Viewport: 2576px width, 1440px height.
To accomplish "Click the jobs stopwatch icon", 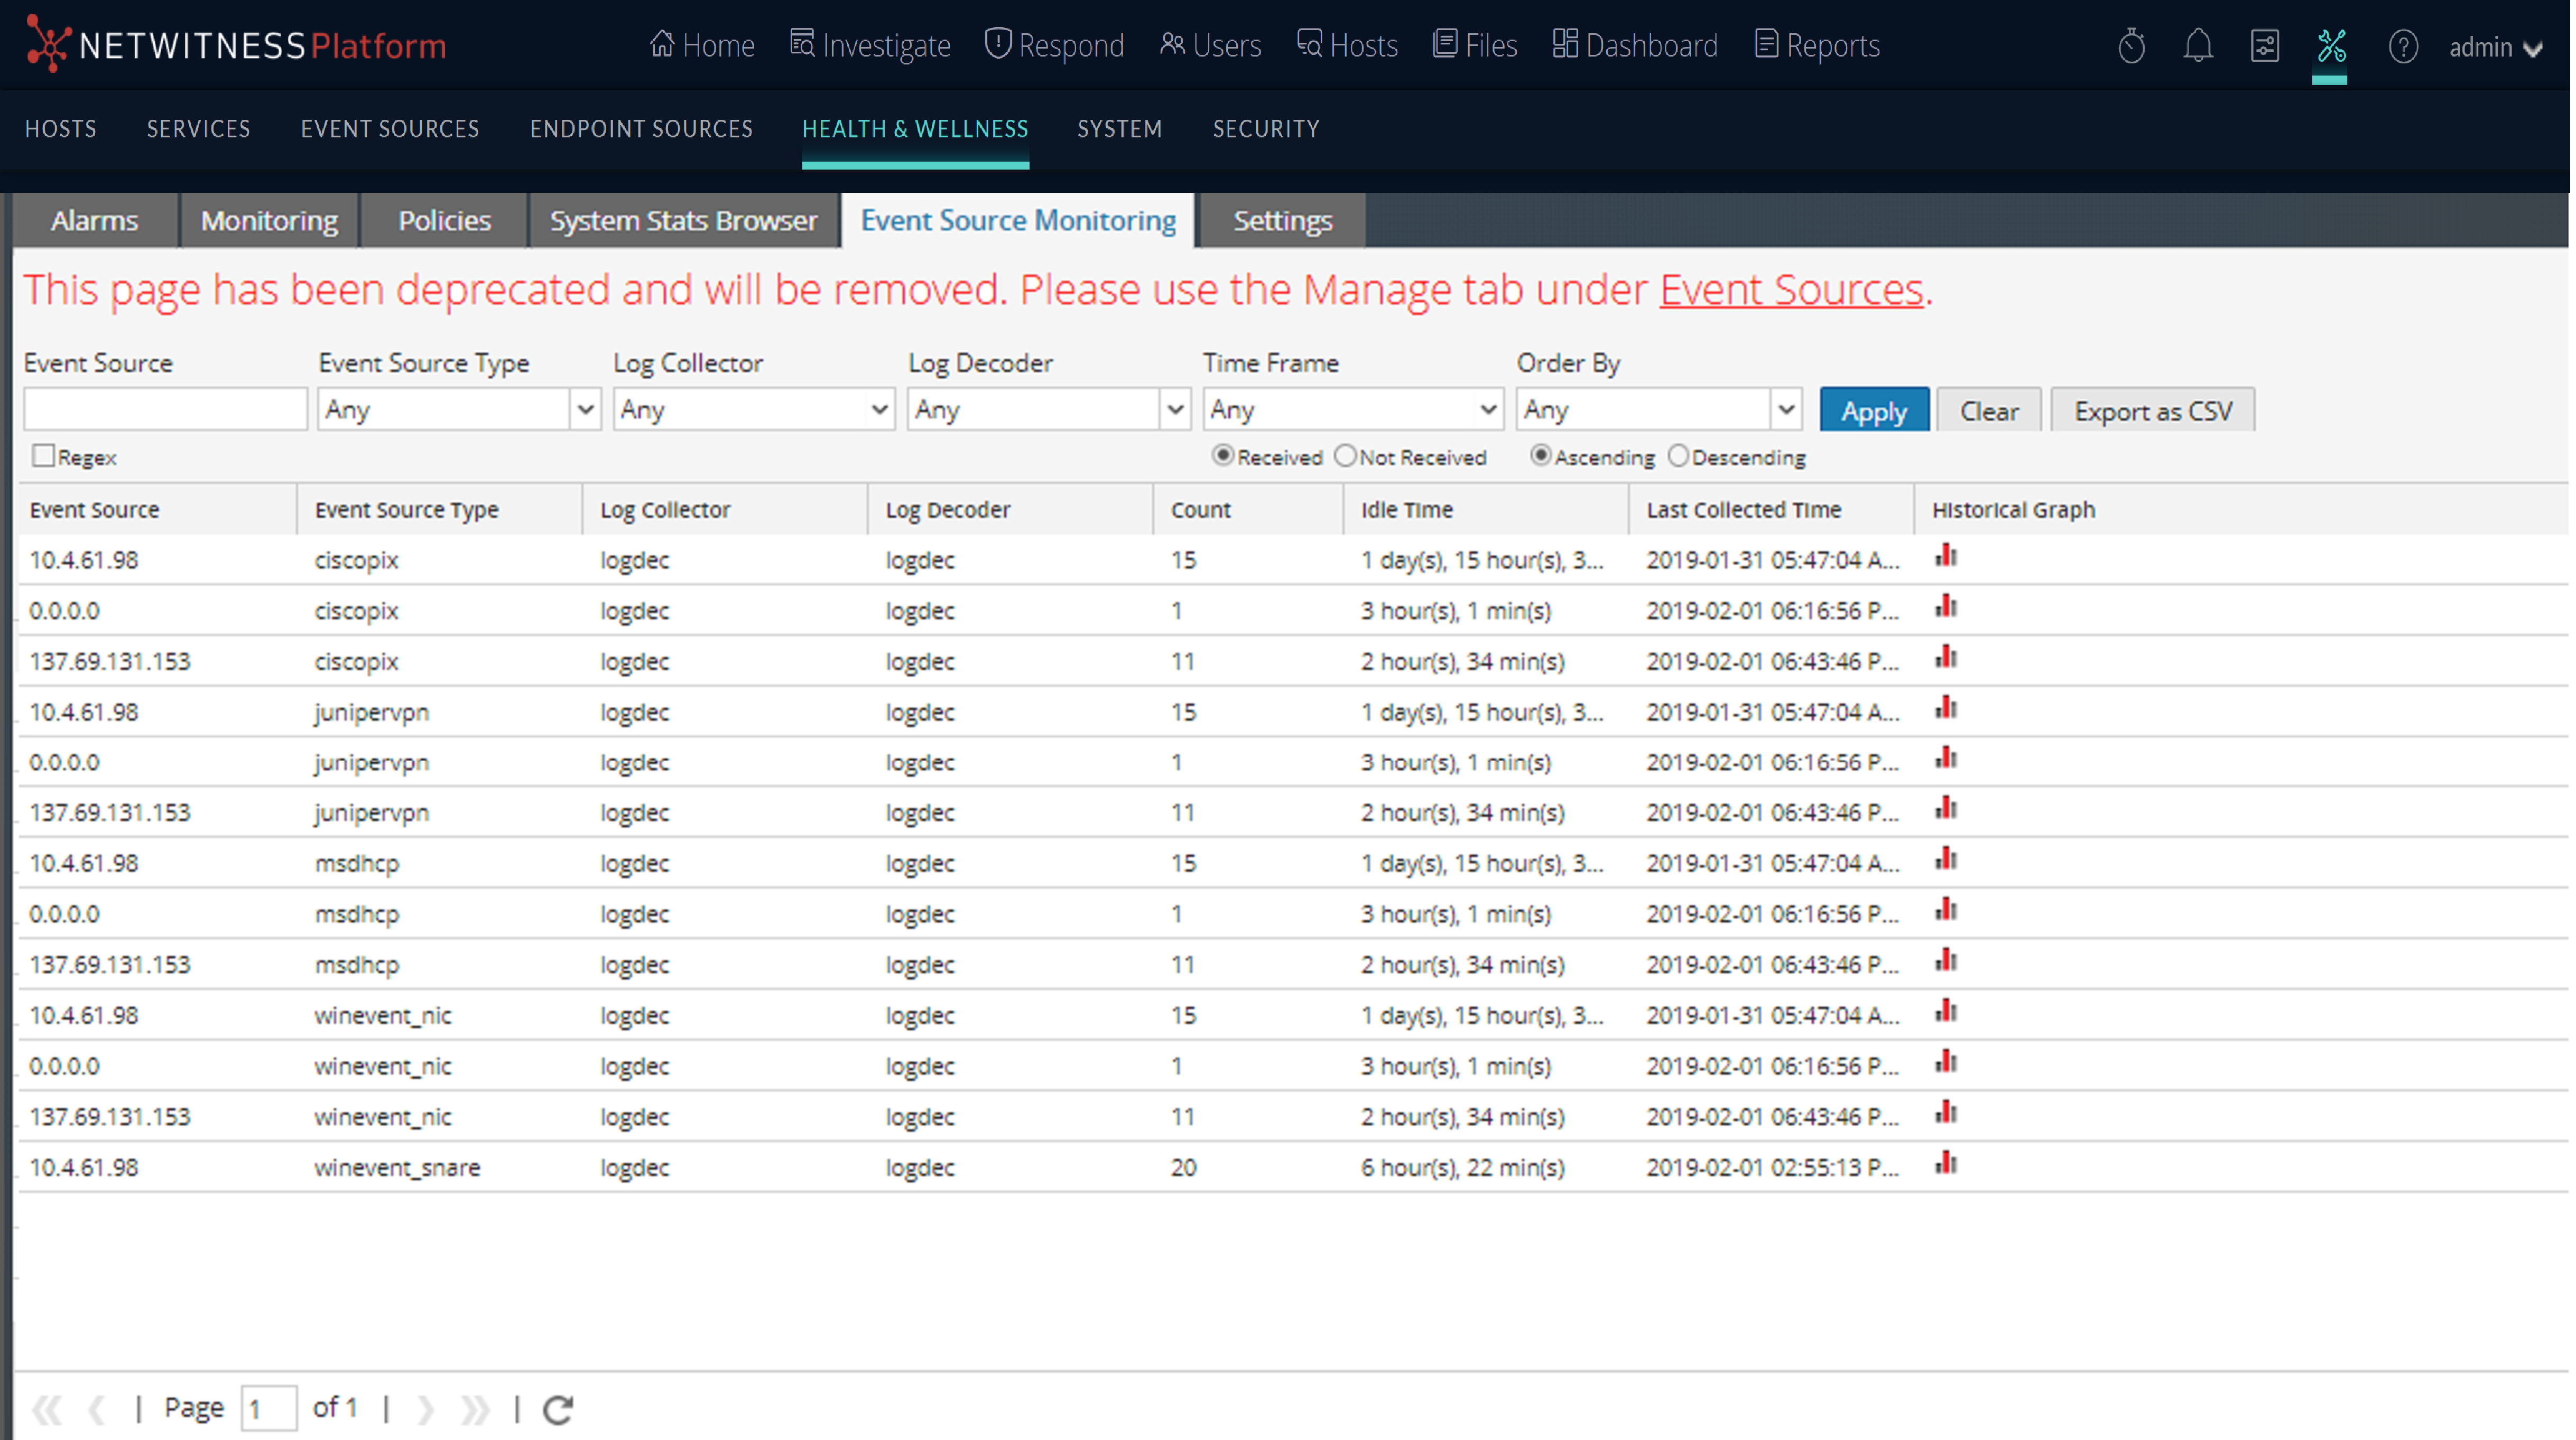I will 2131,46.
